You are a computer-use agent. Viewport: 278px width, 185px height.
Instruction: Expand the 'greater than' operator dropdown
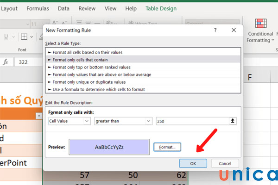(x=123, y=121)
